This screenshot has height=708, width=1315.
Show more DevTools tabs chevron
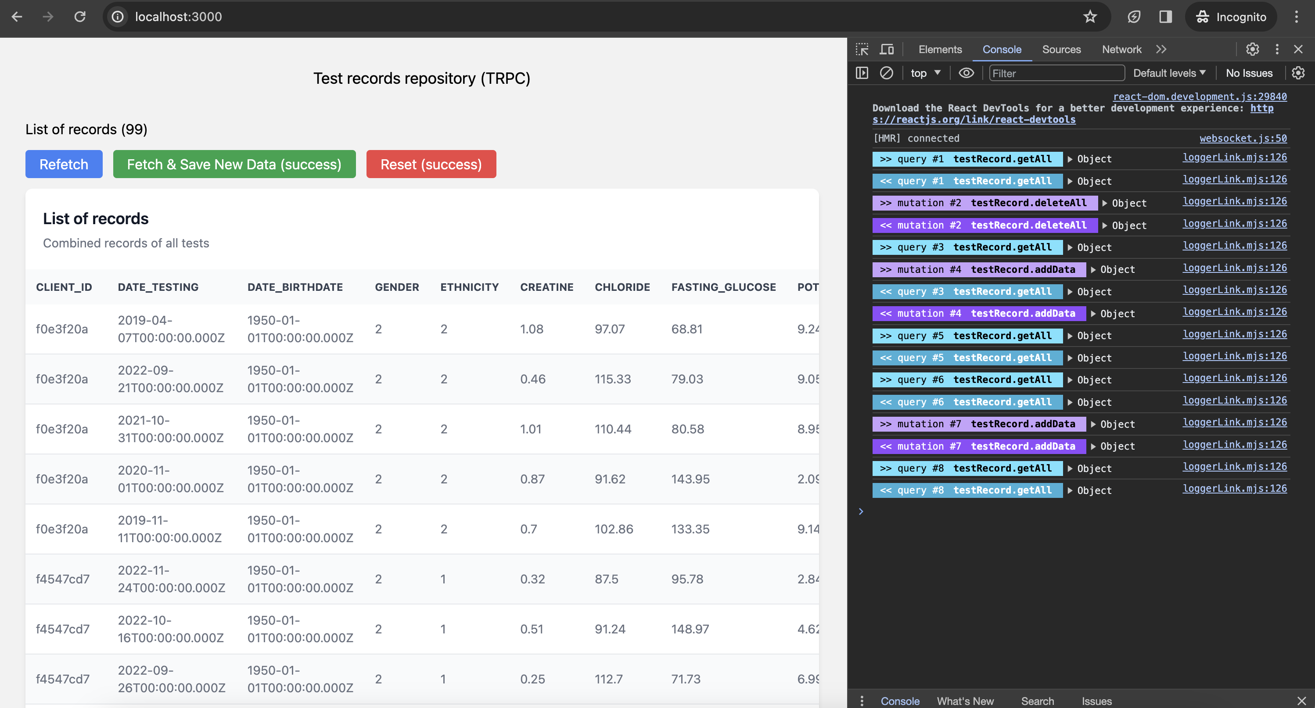pos(1161,50)
